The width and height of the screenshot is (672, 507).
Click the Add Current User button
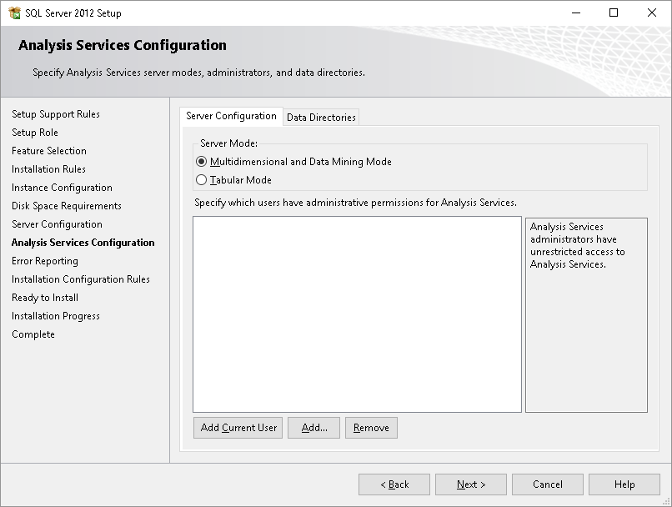[238, 428]
